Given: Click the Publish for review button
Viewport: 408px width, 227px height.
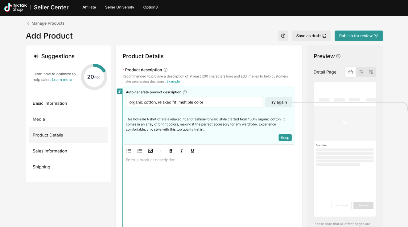Looking at the screenshot, I should [x=358, y=36].
